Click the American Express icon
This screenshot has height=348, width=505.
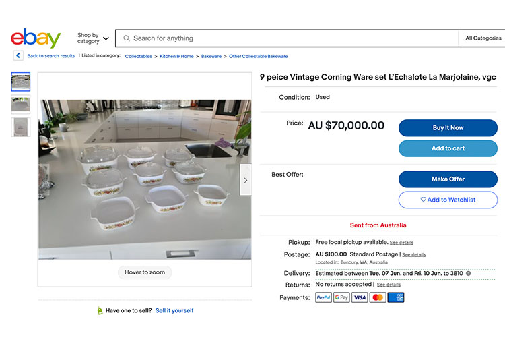(396, 297)
